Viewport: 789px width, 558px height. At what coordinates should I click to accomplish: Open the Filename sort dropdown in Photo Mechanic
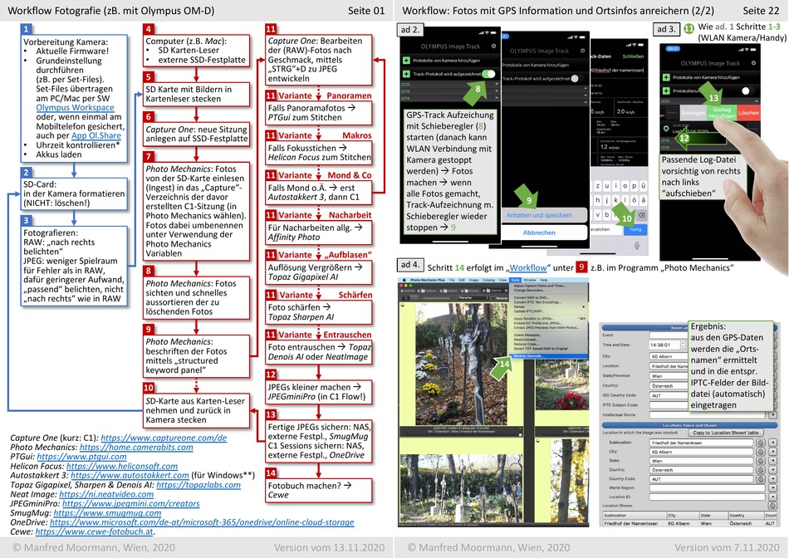click(x=473, y=298)
